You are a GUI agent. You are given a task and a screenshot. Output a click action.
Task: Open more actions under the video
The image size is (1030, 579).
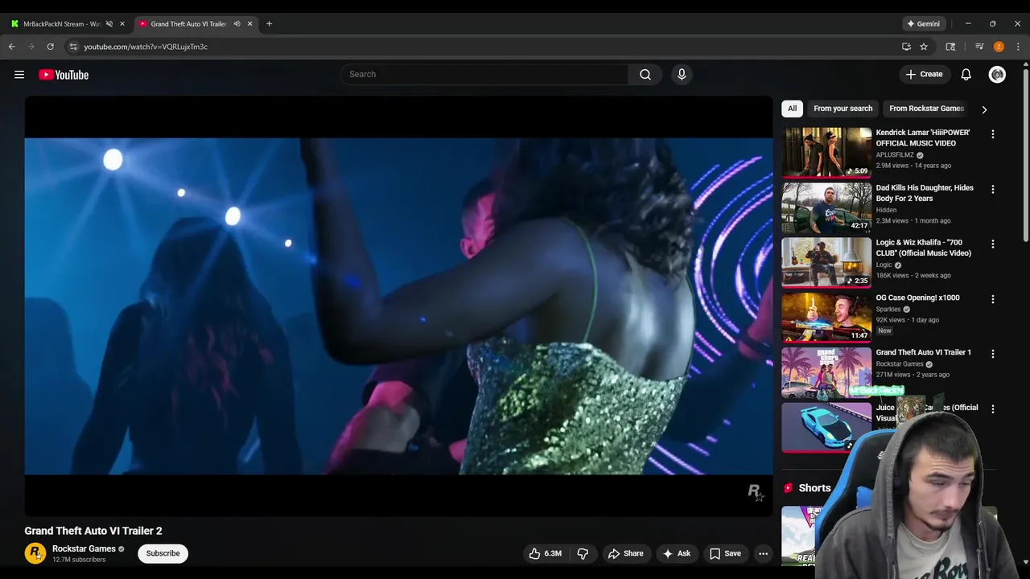764,553
